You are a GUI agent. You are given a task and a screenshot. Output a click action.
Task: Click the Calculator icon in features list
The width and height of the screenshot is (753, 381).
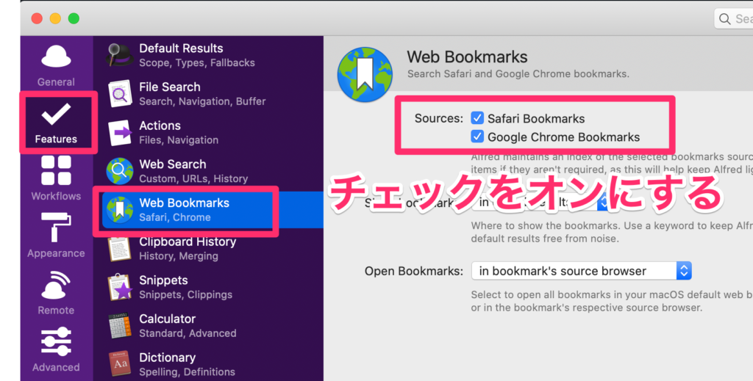tap(119, 326)
